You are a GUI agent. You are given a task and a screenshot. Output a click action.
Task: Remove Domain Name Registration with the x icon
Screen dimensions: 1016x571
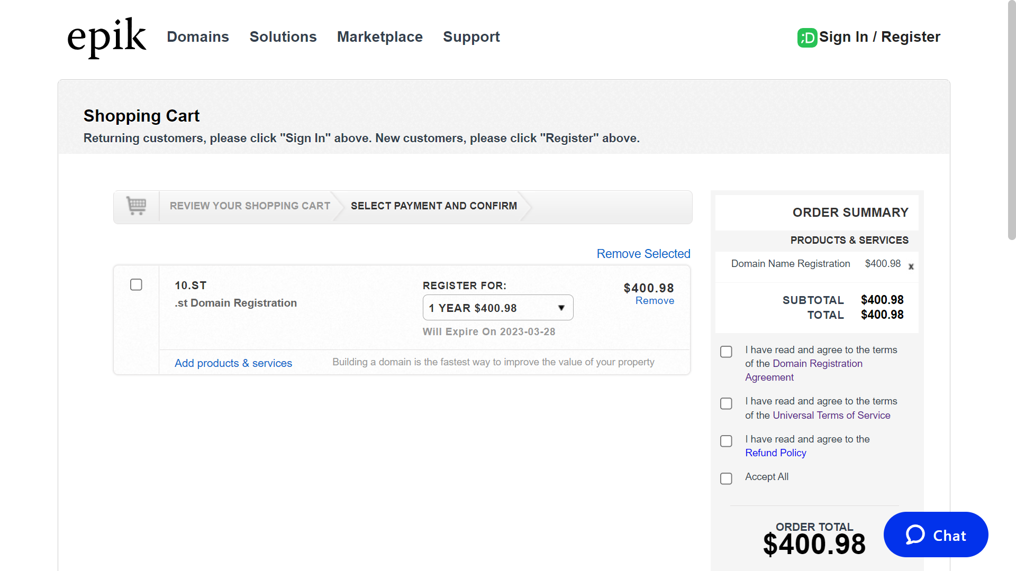click(x=911, y=266)
